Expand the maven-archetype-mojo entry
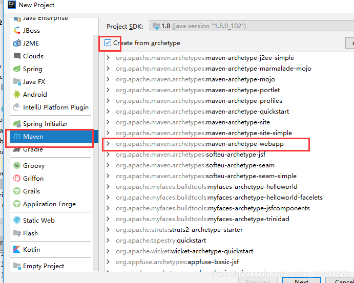Screen dimensions: 354x283 coord(108,79)
